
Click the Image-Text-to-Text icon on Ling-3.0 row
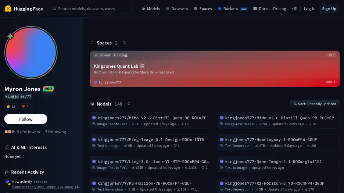(x=94, y=168)
